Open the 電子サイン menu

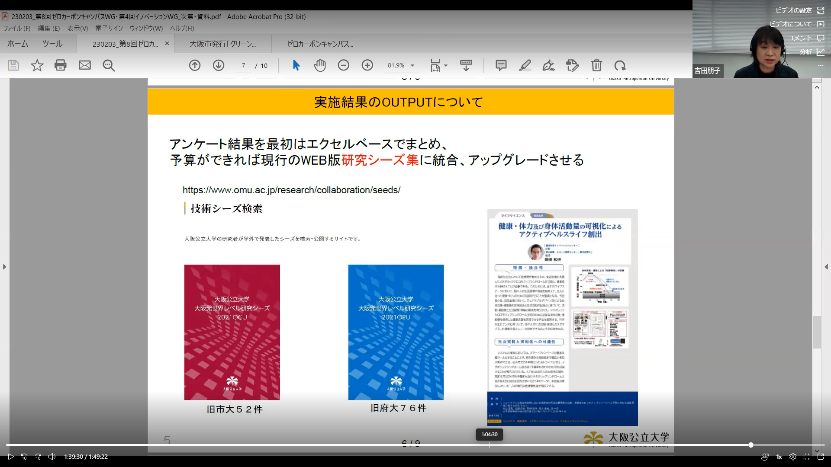109,28
